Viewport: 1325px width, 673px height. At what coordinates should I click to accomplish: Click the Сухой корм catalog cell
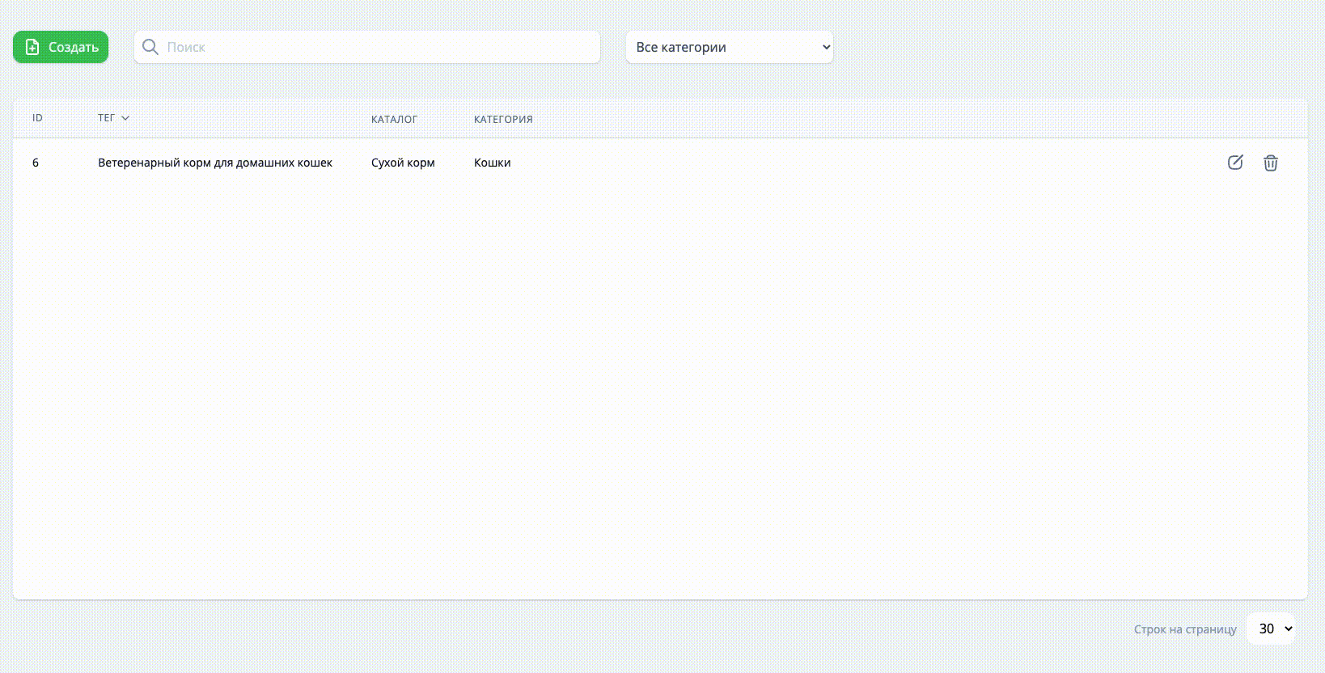[x=403, y=163]
